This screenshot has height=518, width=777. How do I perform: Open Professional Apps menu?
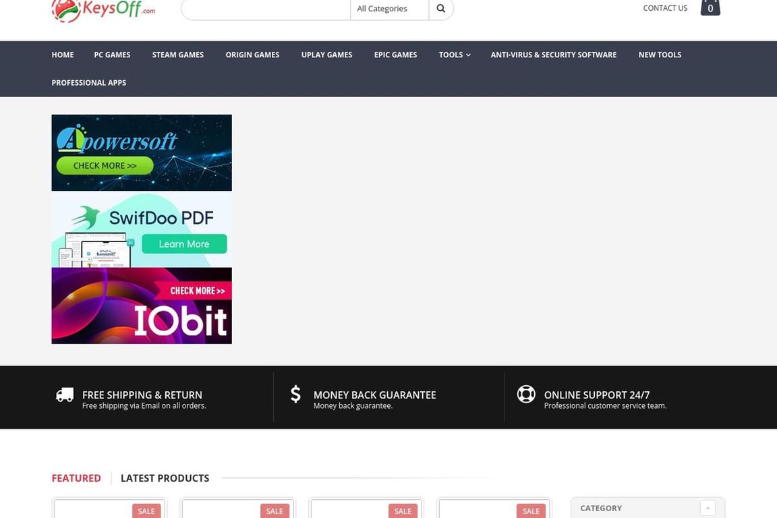point(89,82)
